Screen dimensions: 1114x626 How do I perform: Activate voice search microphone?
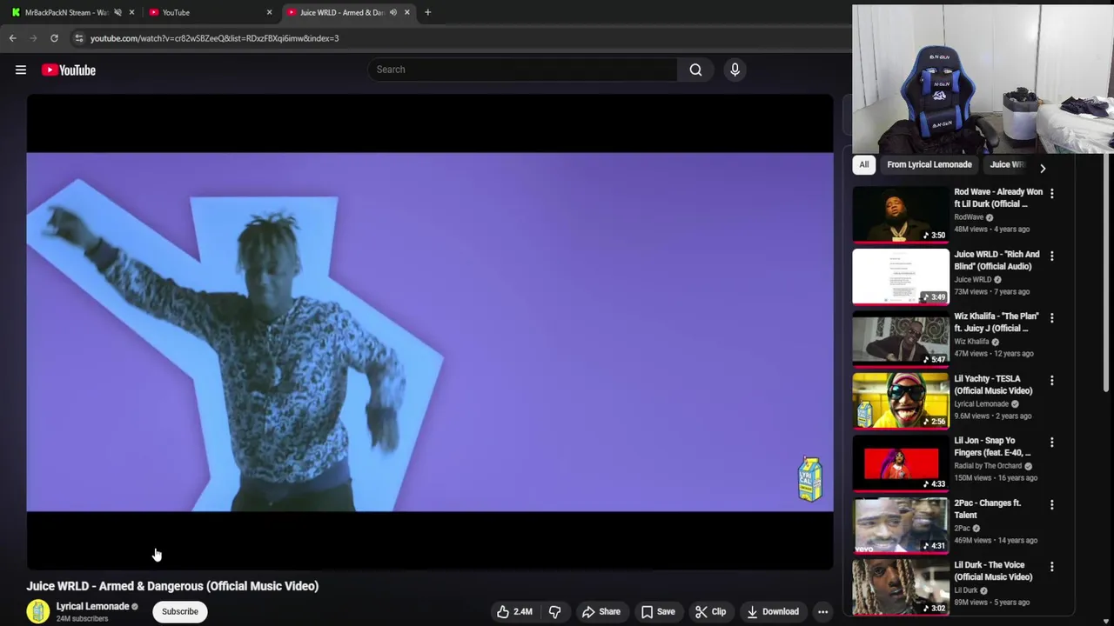point(735,70)
